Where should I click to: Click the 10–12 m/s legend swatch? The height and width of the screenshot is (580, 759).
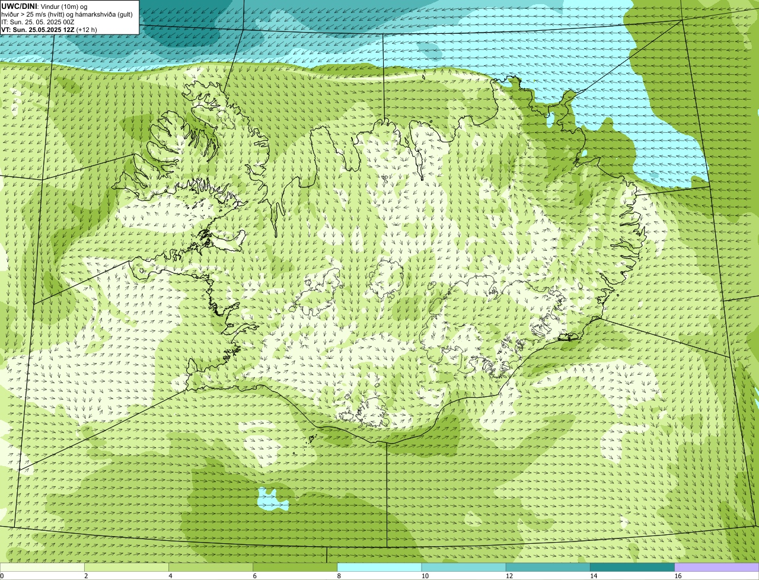[x=464, y=567]
